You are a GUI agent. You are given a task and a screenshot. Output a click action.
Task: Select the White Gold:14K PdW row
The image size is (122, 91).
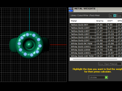pos(96,56)
